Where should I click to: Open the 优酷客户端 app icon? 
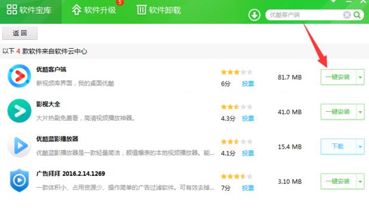coord(19,76)
